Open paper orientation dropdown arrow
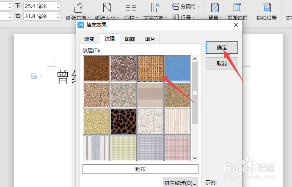The height and width of the screenshot is (187, 292). pyautogui.click(x=88, y=18)
